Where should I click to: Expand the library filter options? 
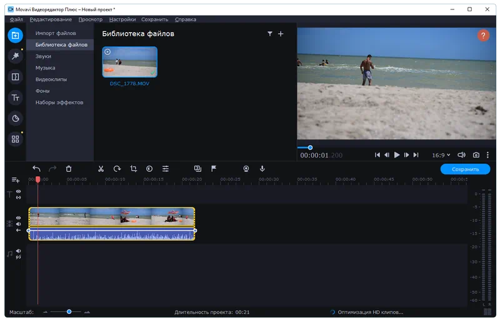pos(269,34)
